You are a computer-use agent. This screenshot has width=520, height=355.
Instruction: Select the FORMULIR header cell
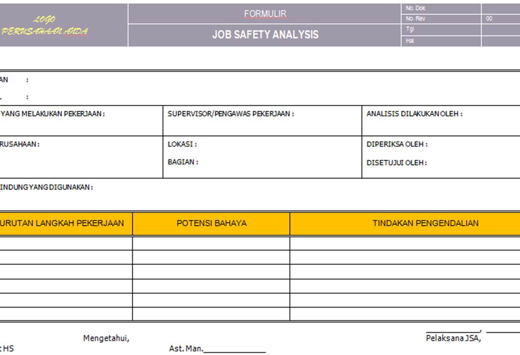264,14
